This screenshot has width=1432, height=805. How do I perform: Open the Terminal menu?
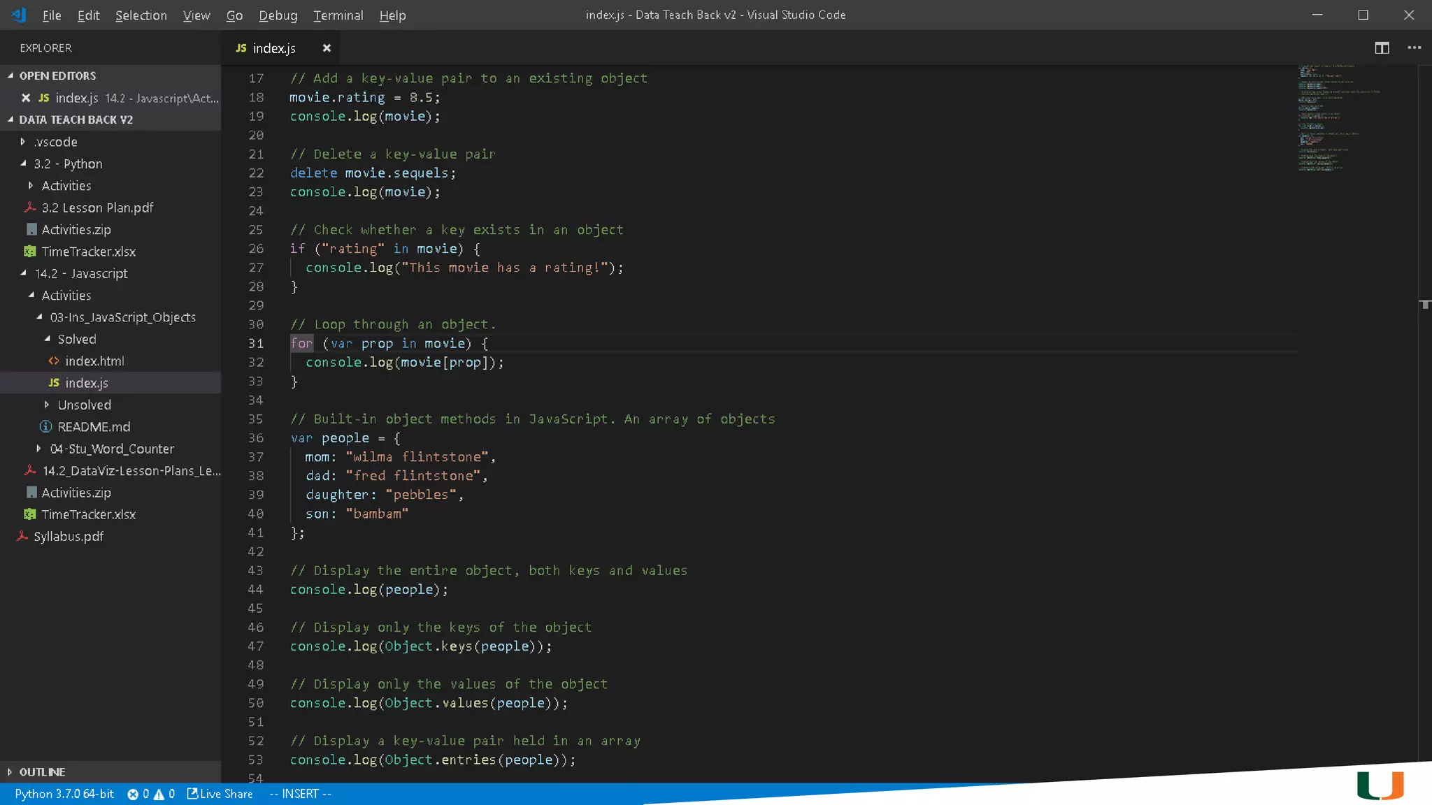[338, 15]
